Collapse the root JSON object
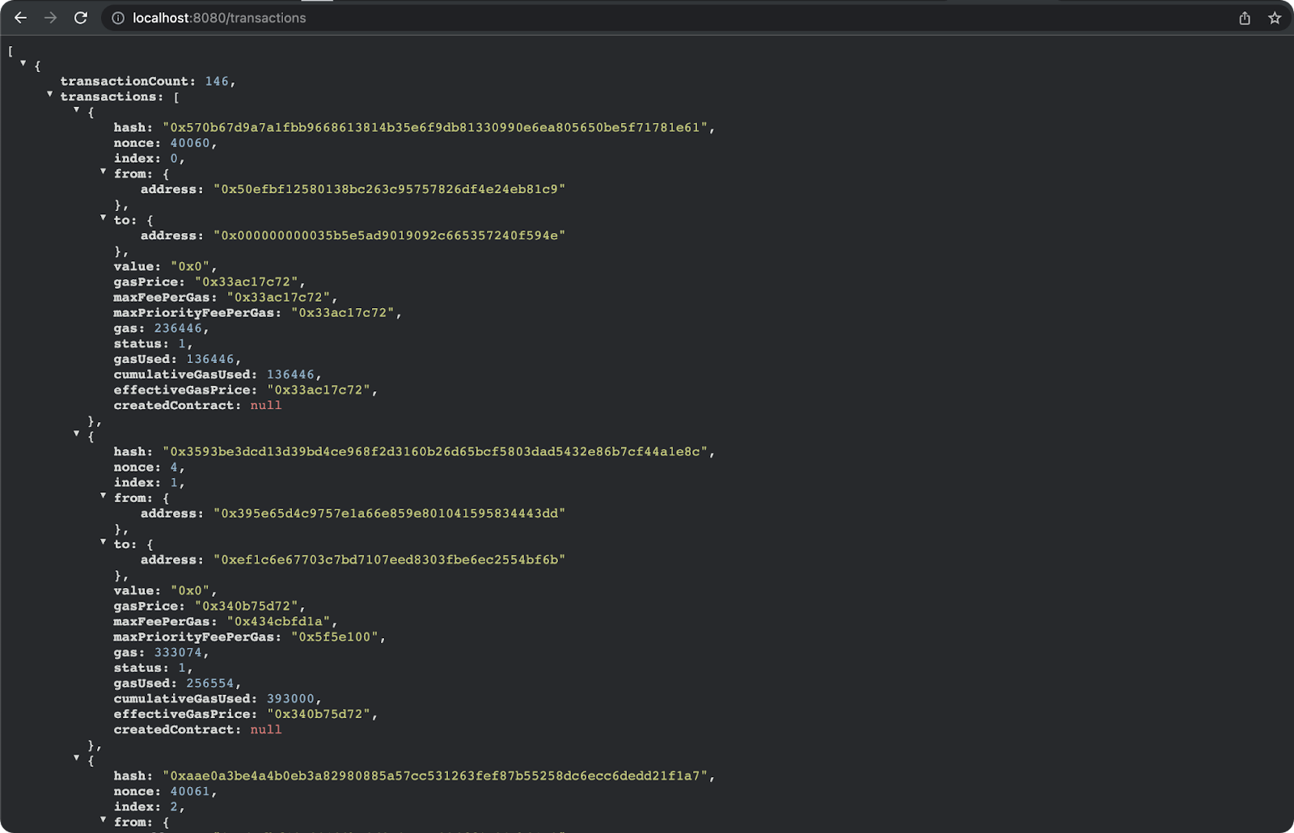 coord(23,63)
